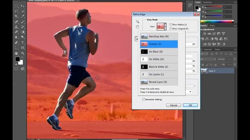The image size is (250, 140).
Task: Add a Curves adjustment
Action: pyautogui.click(x=214, y=33)
